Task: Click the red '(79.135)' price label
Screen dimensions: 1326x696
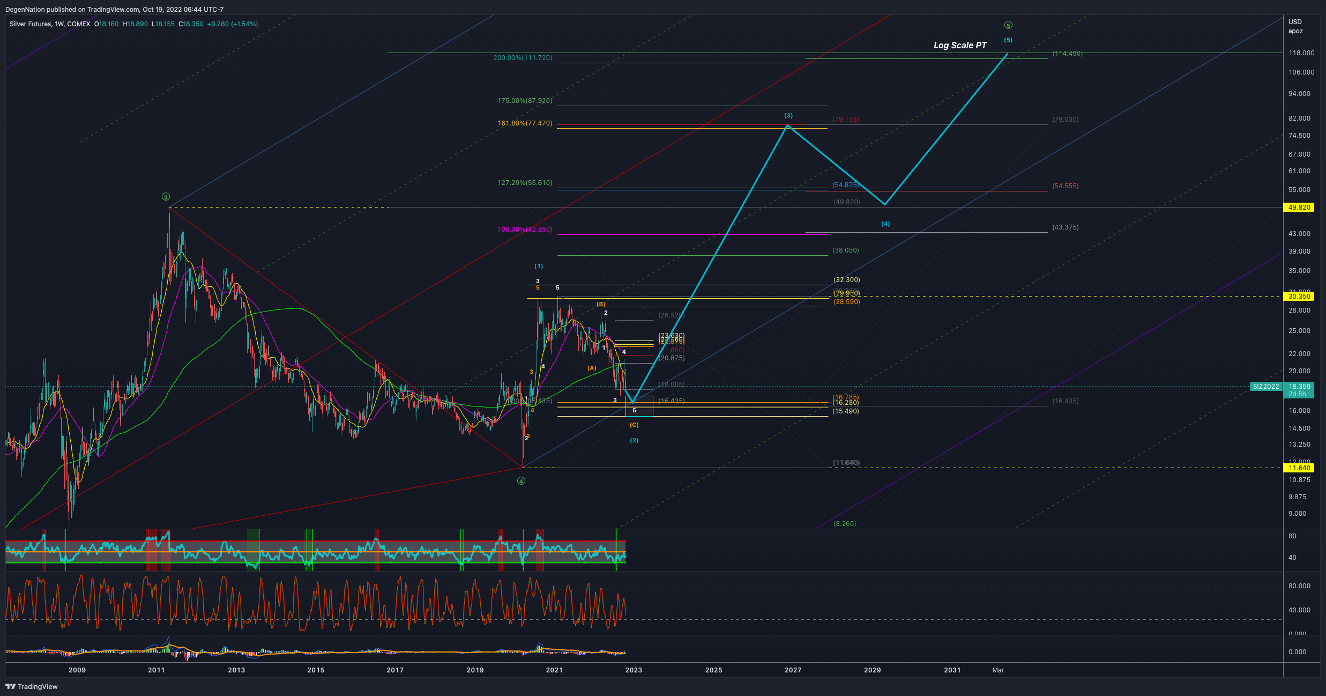Action: [x=845, y=119]
